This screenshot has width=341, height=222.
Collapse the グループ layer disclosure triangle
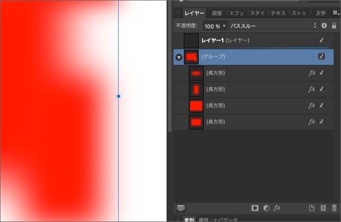point(178,57)
